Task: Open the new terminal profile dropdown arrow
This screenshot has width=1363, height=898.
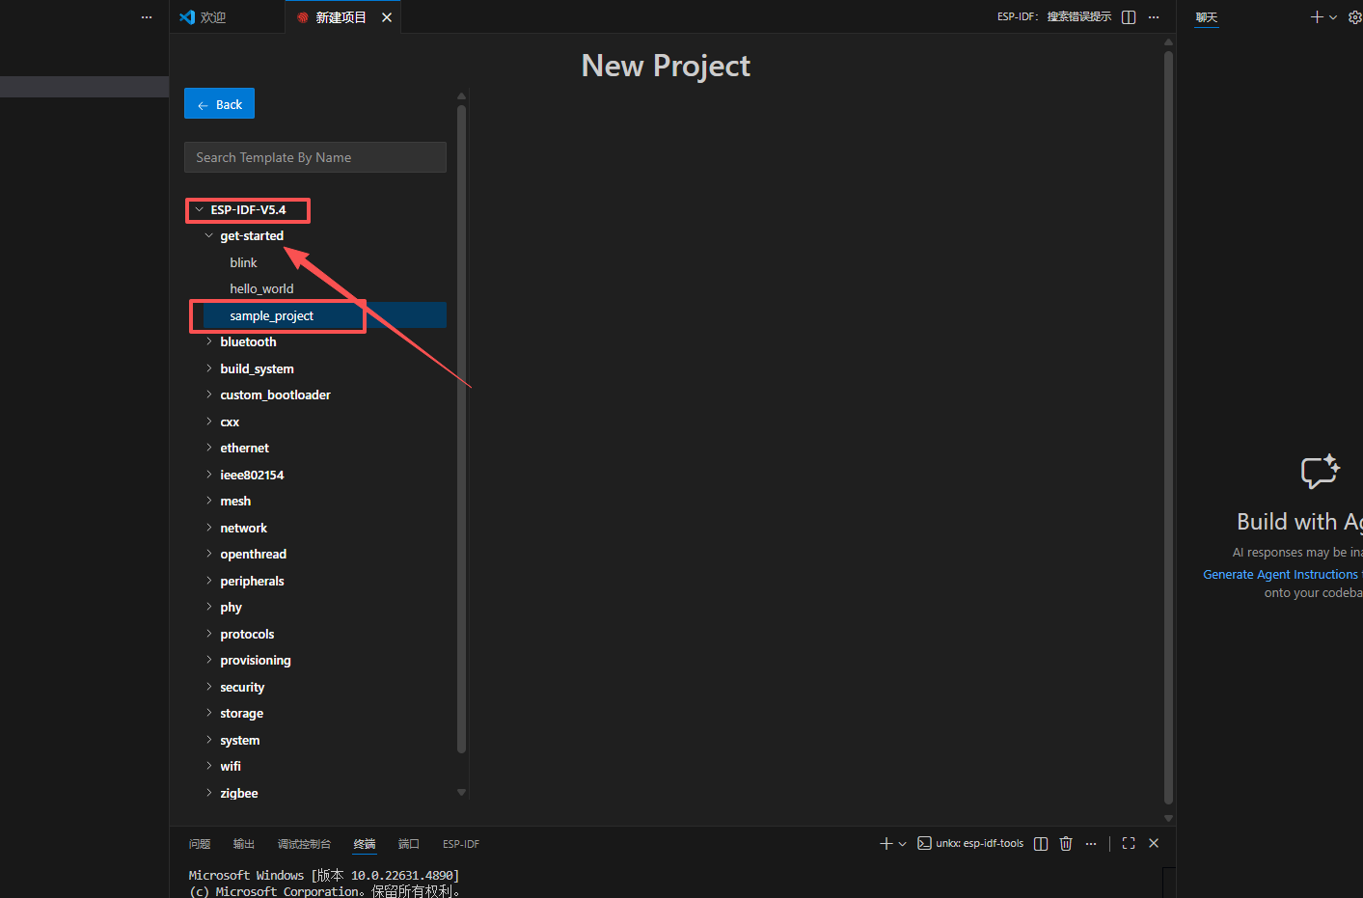Action: pos(903,844)
